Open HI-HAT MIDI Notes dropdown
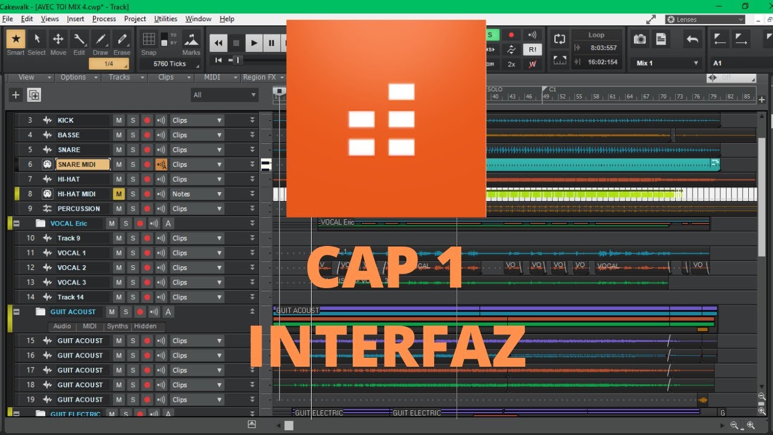Viewport: 773px width, 435px height. 197,194
